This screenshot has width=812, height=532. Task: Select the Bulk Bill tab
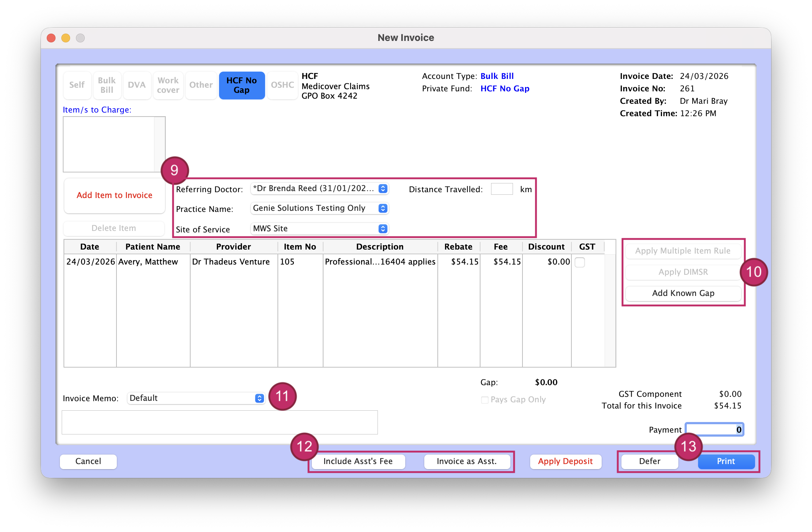click(107, 85)
